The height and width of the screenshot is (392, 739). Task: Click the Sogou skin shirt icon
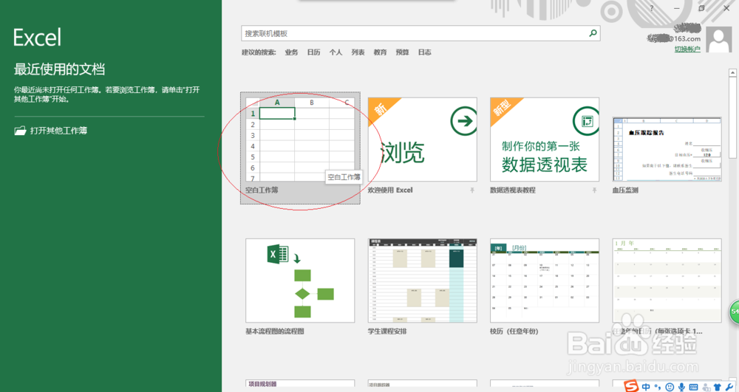pyautogui.click(x=718, y=387)
